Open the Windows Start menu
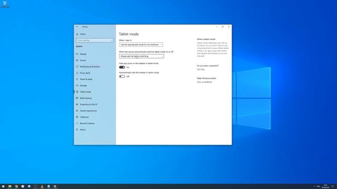 pyautogui.click(x=3, y=186)
